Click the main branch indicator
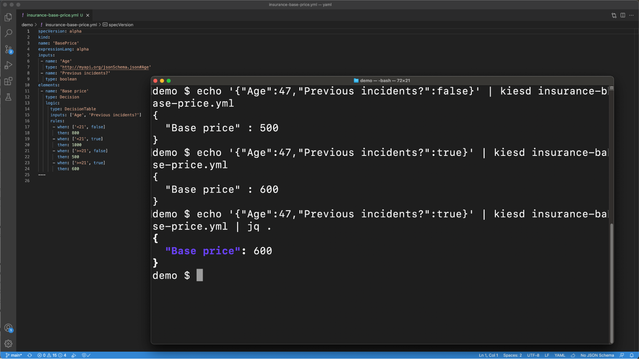 pyautogui.click(x=14, y=355)
